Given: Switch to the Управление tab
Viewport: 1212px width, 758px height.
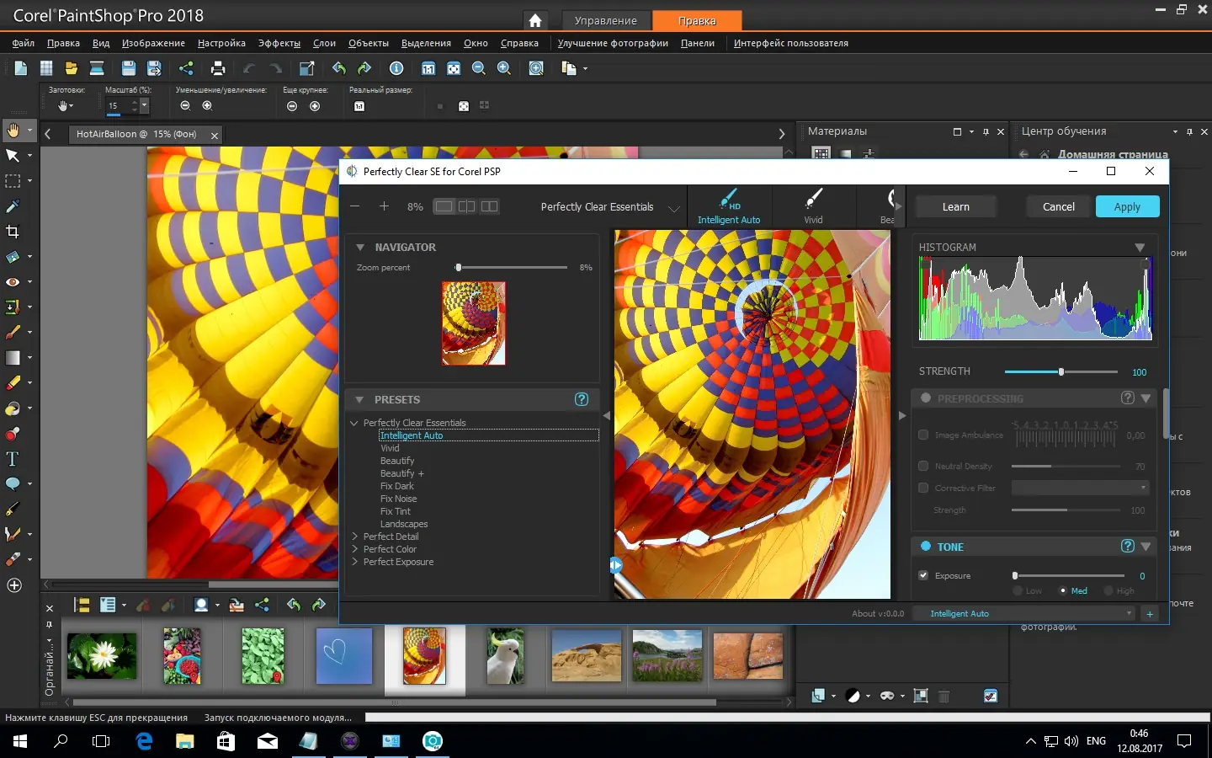Looking at the screenshot, I should (x=605, y=20).
